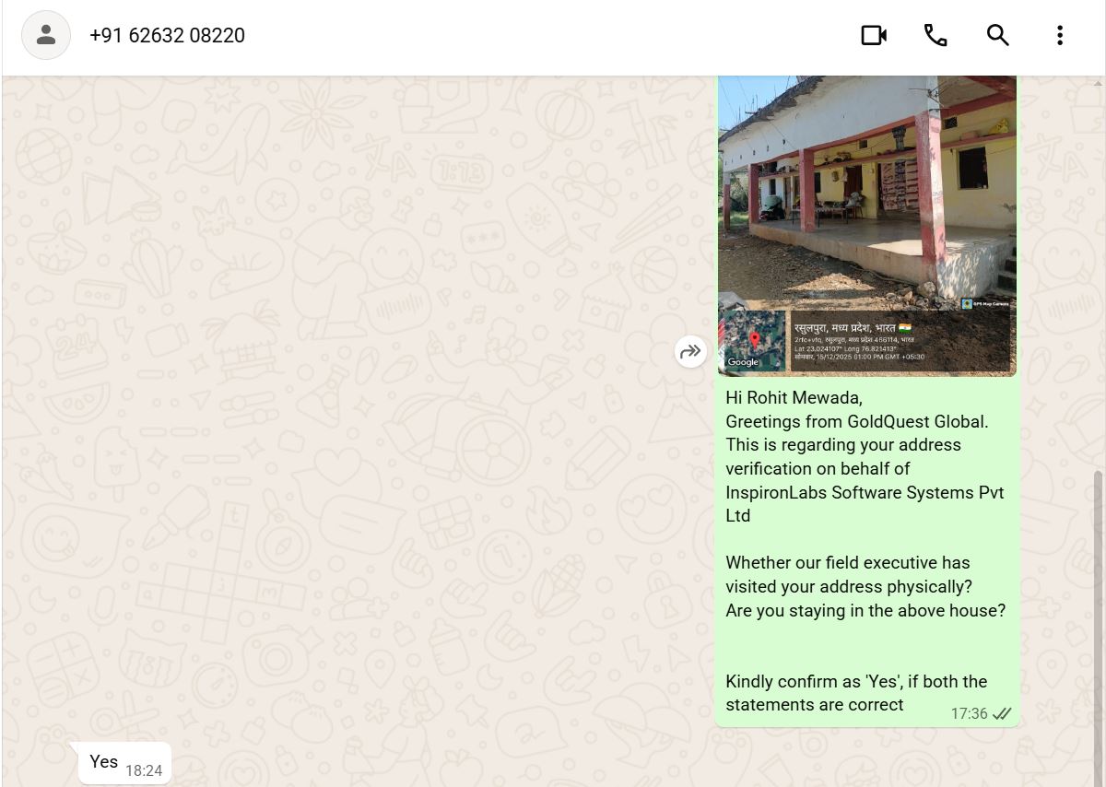Click the Google map inset on photo
This screenshot has height=787, width=1106.
click(754, 341)
